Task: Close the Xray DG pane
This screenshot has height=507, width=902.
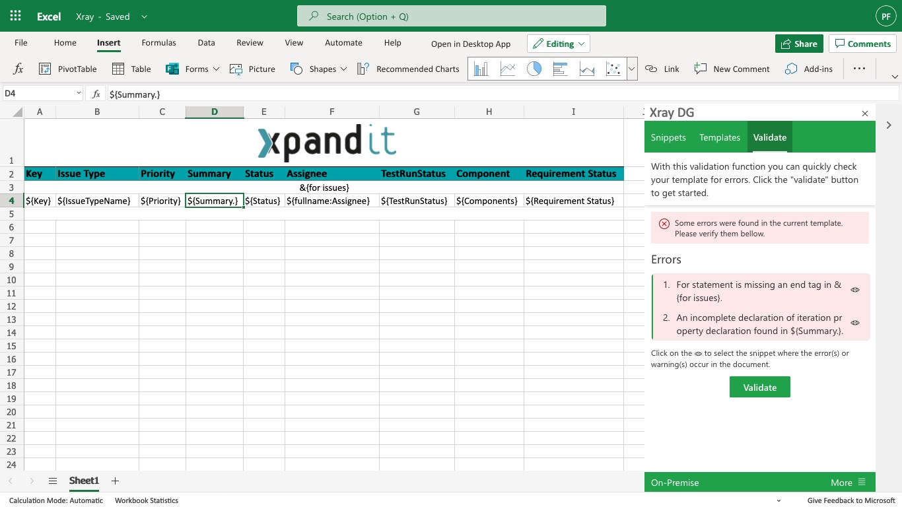Action: tap(865, 114)
